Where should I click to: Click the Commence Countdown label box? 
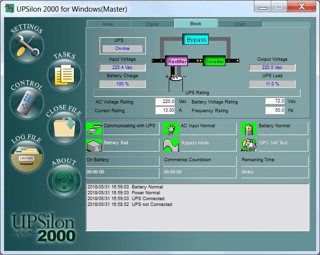tap(200, 161)
